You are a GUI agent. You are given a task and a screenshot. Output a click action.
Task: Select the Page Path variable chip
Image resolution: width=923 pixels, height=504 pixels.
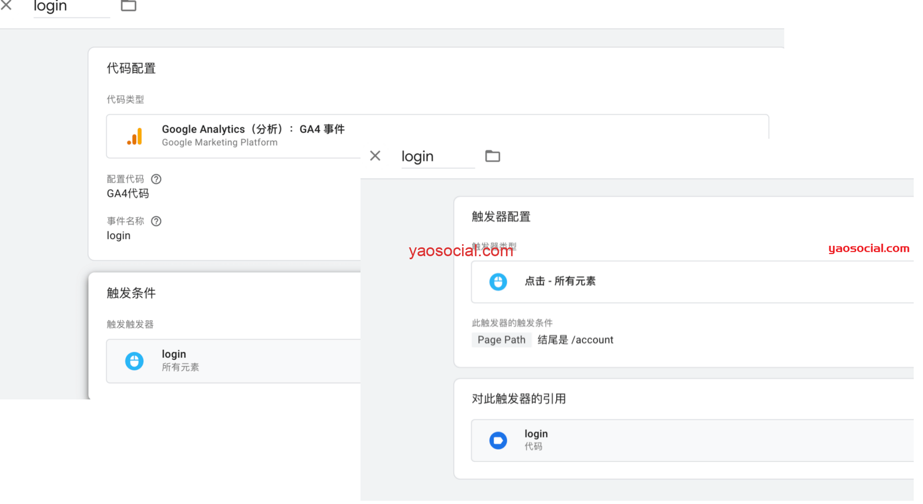click(501, 340)
